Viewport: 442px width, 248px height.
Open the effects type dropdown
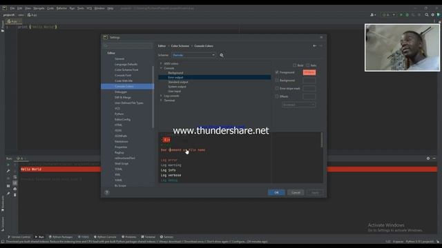pos(298,105)
